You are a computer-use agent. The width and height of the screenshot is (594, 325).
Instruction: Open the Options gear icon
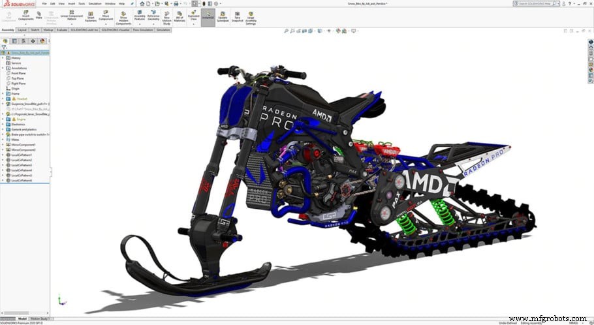pyautogui.click(x=216, y=3)
